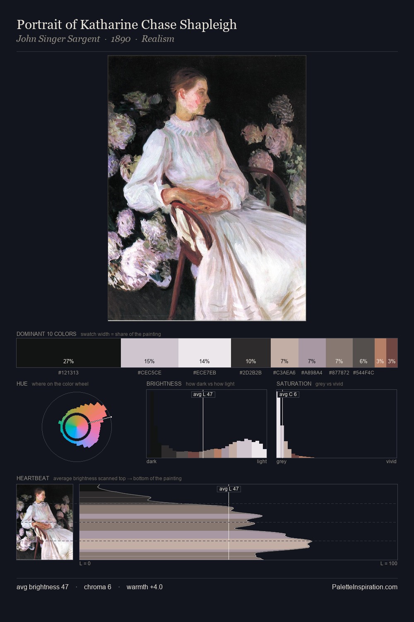Click the HEARTBEAT section heading

[x=33, y=478]
